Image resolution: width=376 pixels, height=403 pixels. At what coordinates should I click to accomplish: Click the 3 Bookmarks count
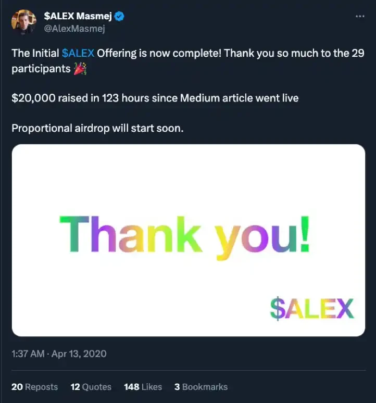point(200,387)
